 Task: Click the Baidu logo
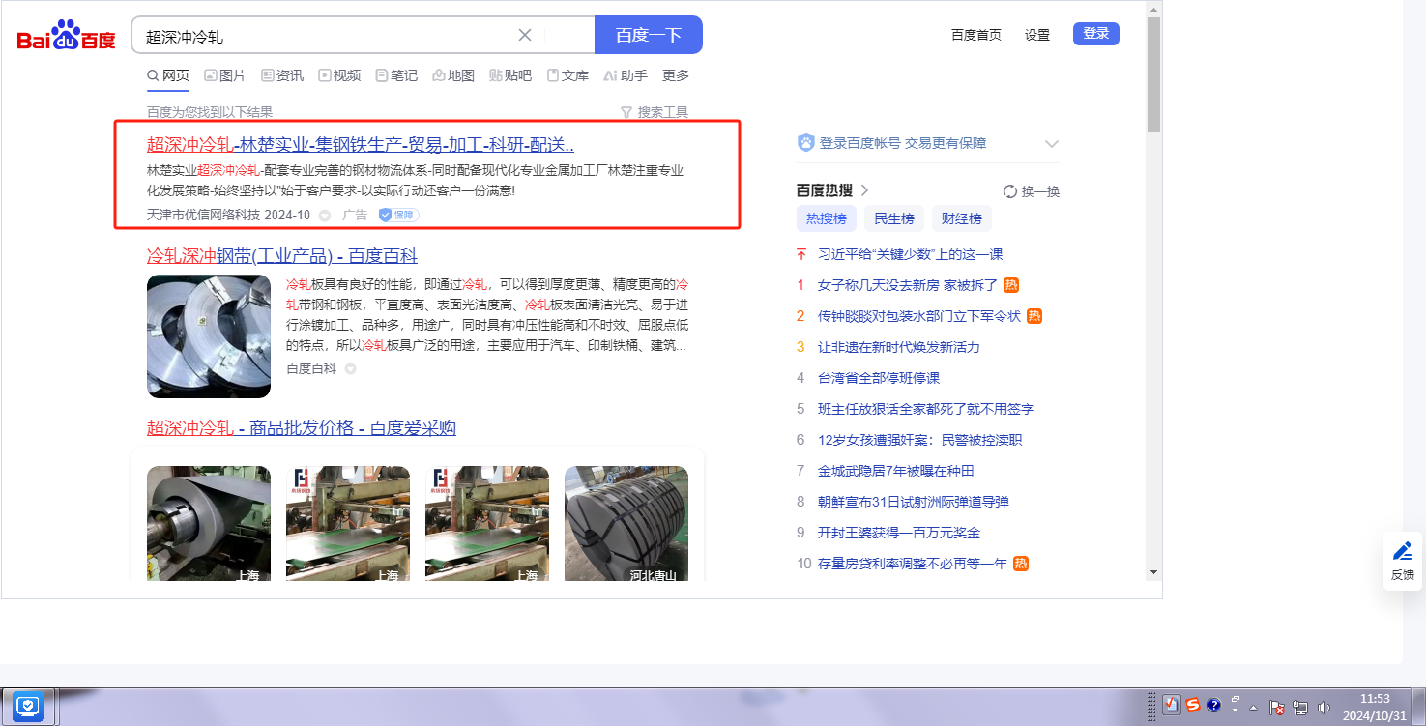pyautogui.click(x=66, y=37)
